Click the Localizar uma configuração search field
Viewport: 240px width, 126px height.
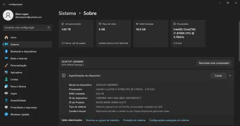(x=27, y=27)
